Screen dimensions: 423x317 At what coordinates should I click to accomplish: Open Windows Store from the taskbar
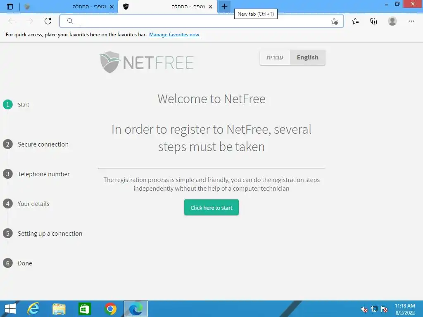click(84, 309)
